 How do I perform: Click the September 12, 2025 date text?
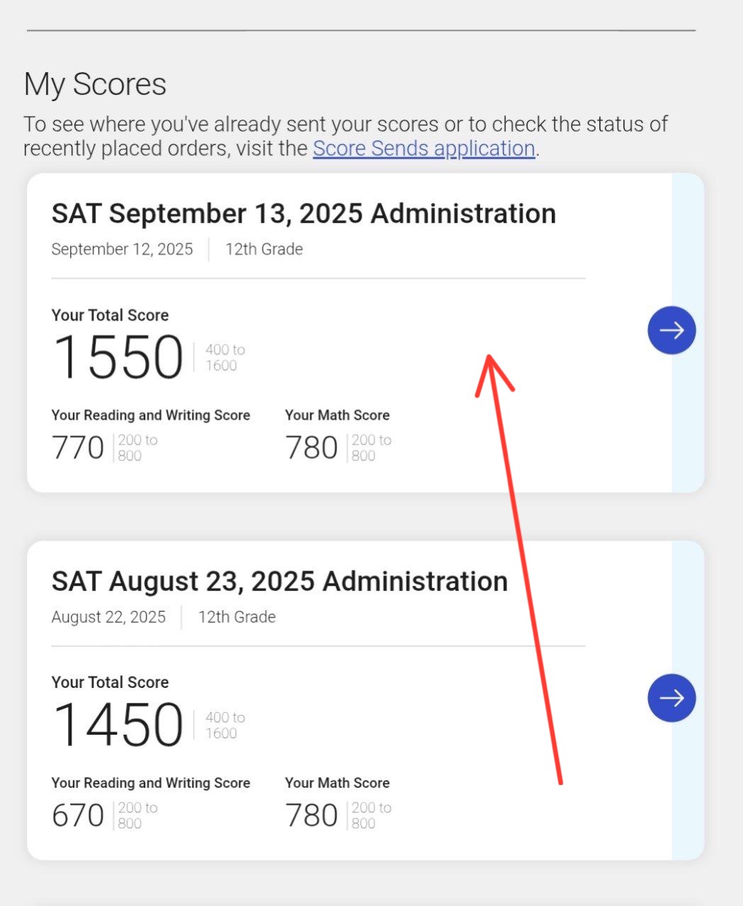(x=122, y=249)
